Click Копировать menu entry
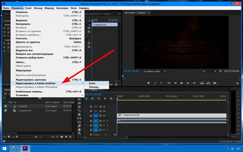This screenshot has height=152, width=243. coord(47,24)
